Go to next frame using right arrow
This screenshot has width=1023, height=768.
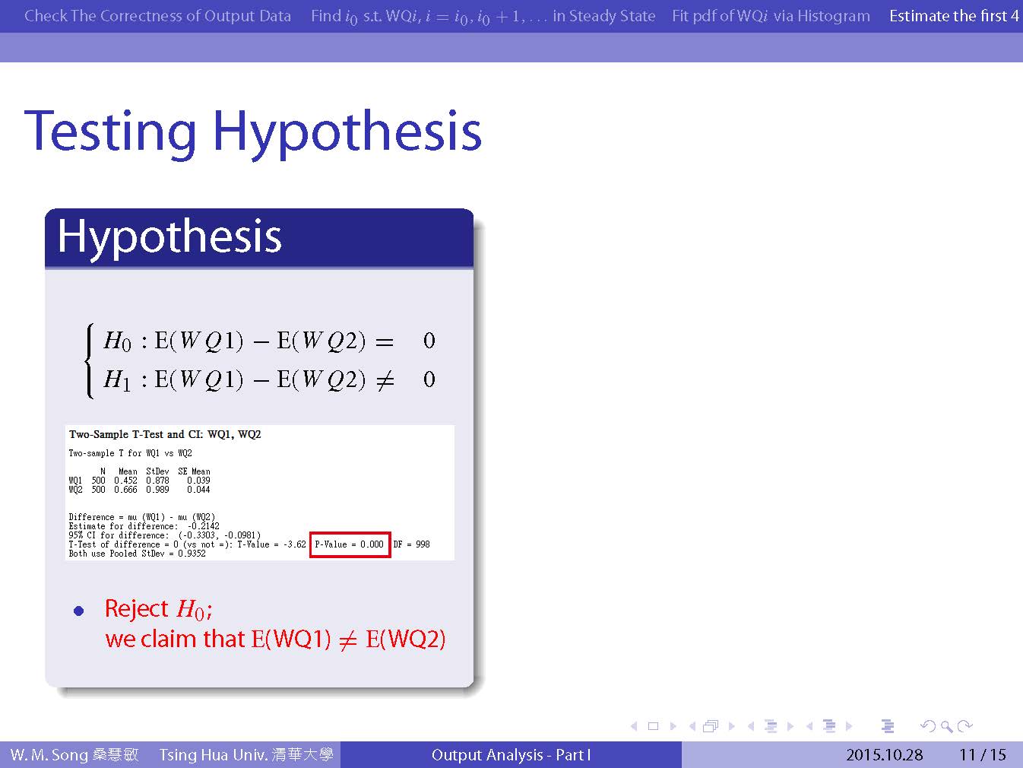tap(731, 726)
